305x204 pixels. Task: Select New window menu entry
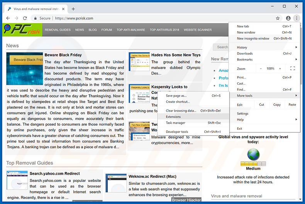point(264,32)
